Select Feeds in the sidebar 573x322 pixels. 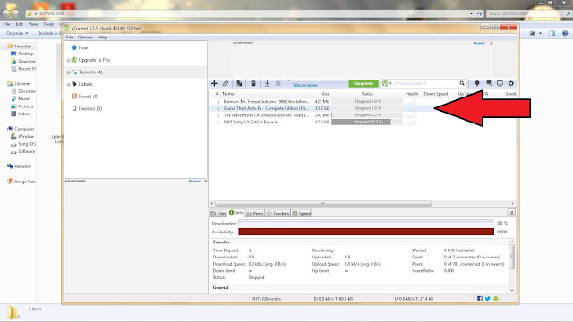tap(89, 97)
